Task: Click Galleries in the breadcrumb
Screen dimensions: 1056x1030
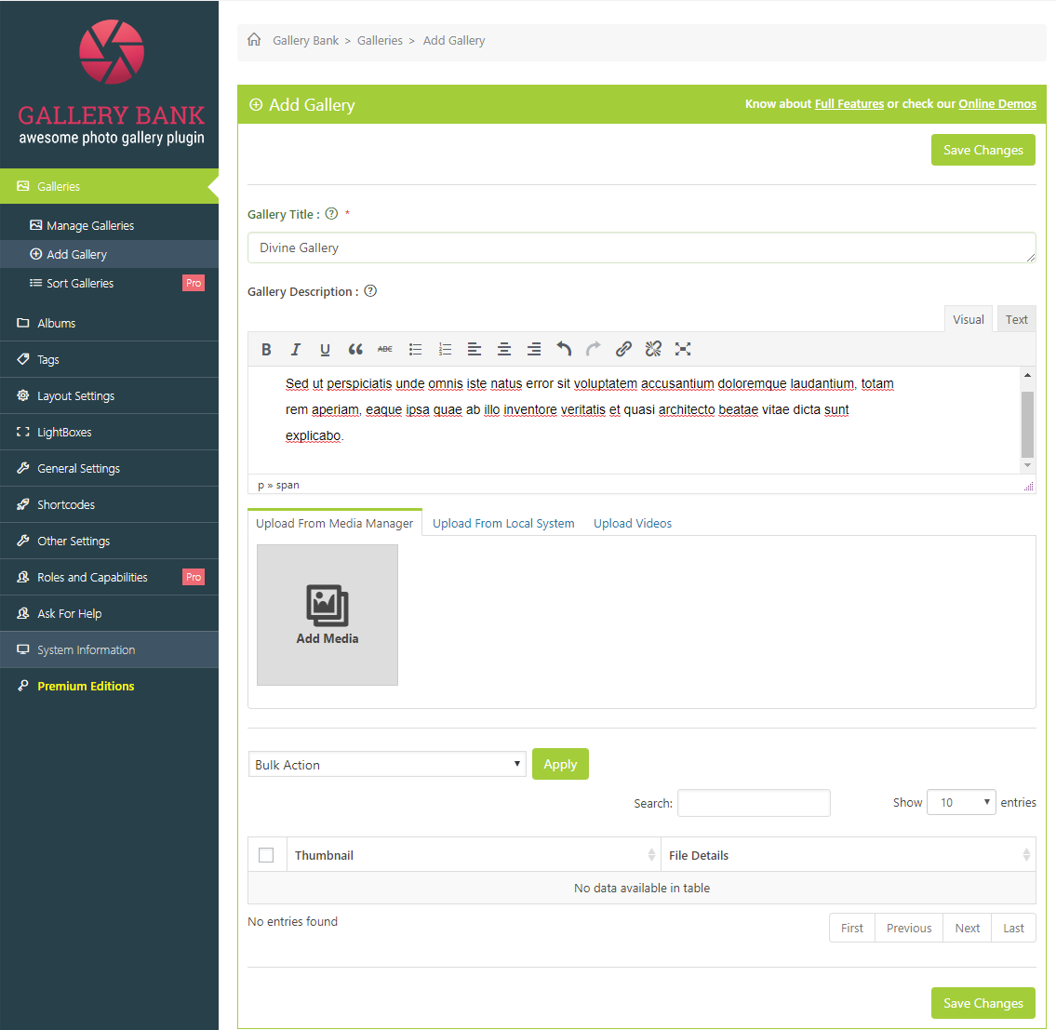Action: pyautogui.click(x=380, y=40)
